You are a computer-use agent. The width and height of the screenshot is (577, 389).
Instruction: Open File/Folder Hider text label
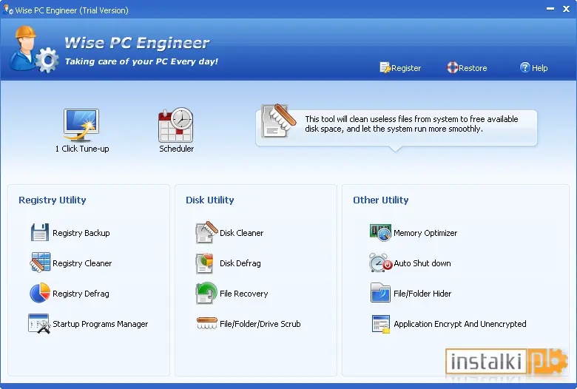[x=422, y=294]
